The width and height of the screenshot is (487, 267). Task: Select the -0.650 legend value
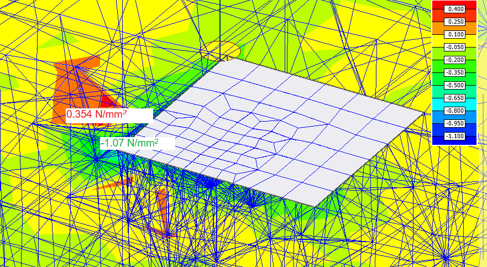[x=455, y=98]
